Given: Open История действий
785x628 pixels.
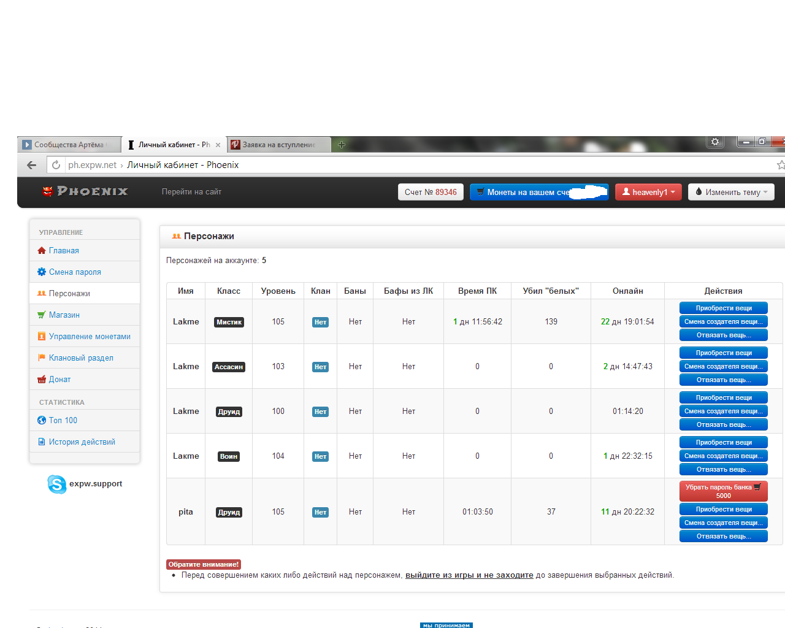Looking at the screenshot, I should click(85, 442).
